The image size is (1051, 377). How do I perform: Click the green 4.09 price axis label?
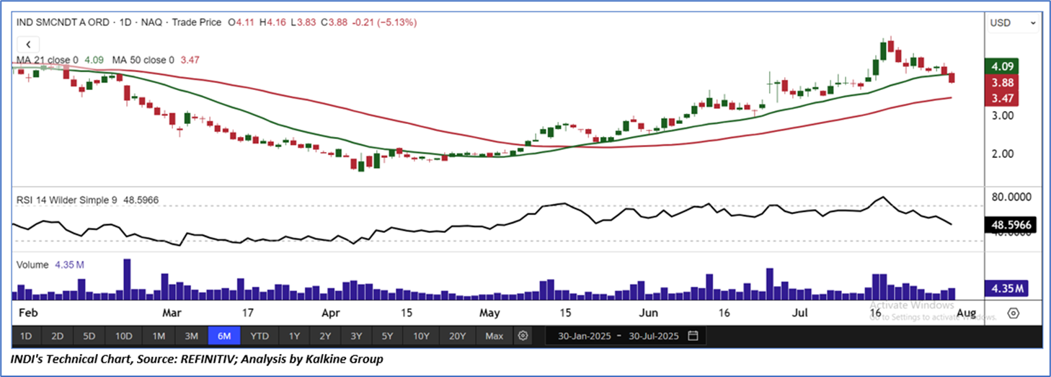tap(1003, 67)
